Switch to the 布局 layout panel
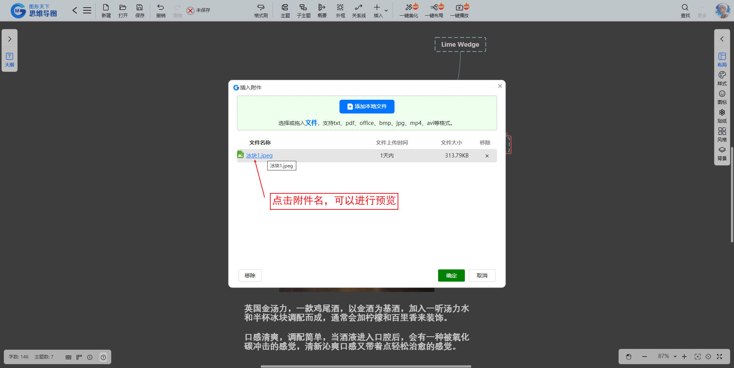734x368 pixels. (x=722, y=60)
